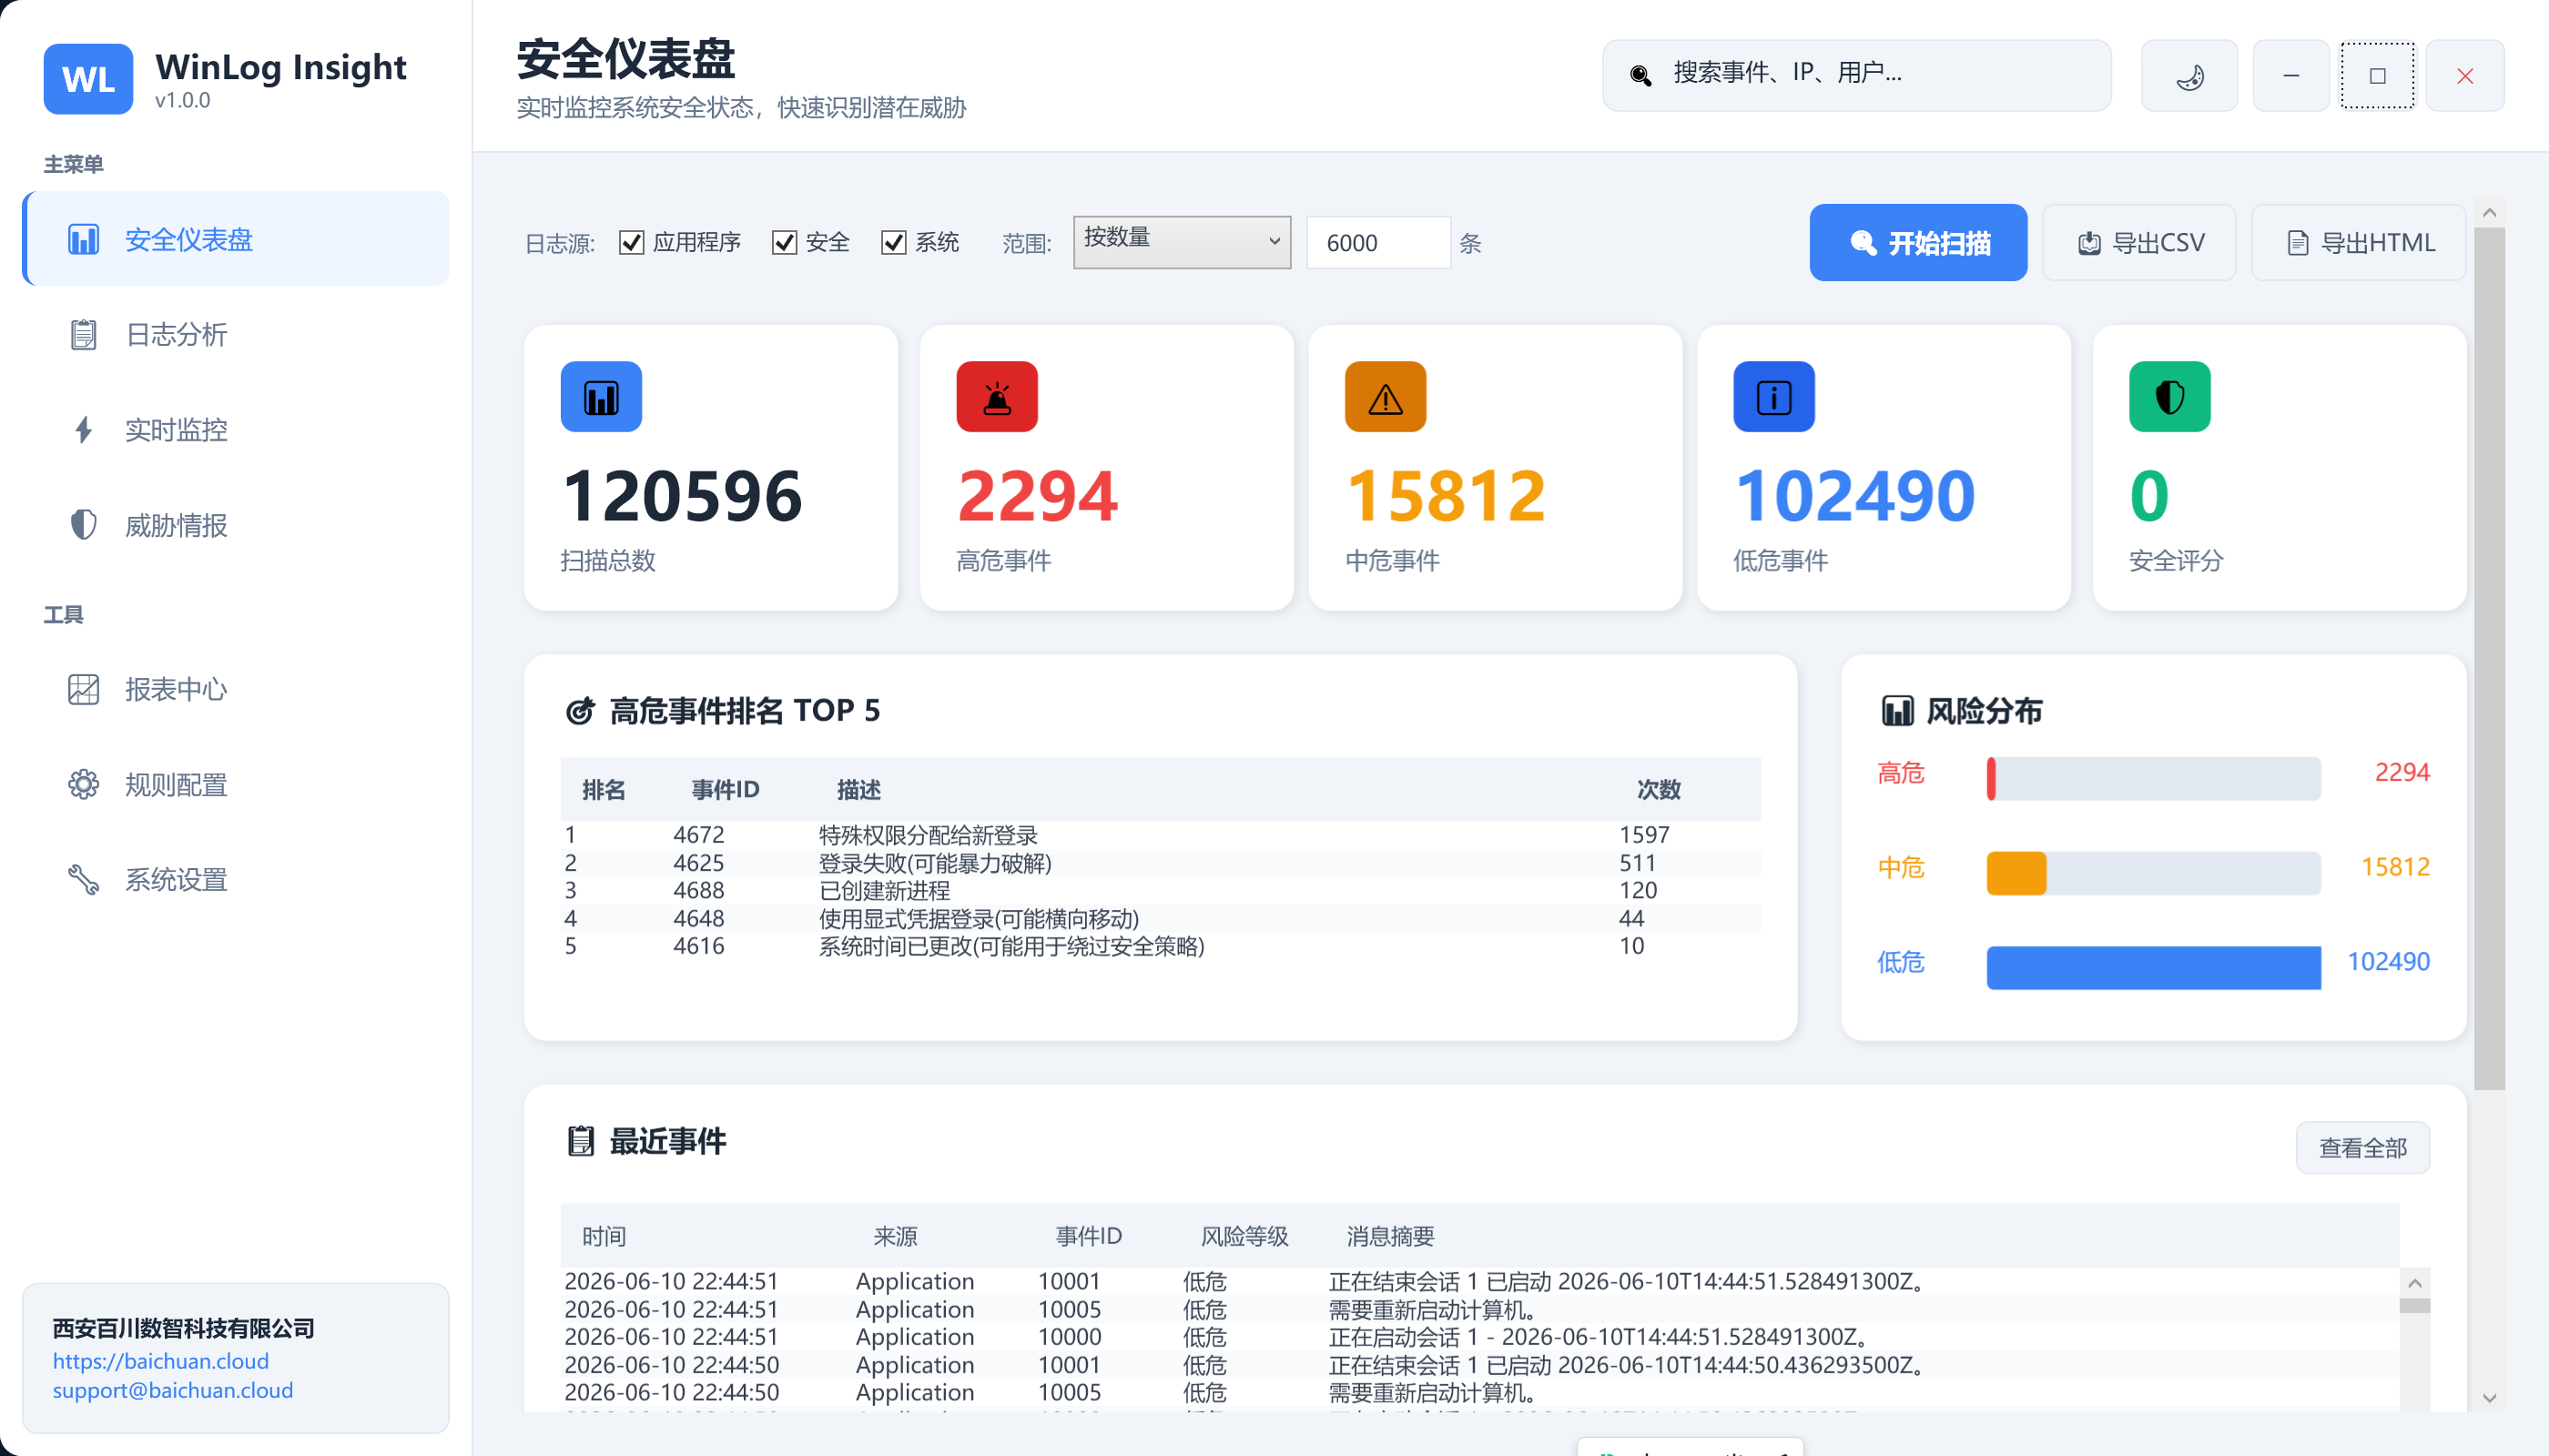Screen dimensions: 2549x1456
Task: Select row 使用显式凭据登录(可能横向移动)
Action: (1161, 918)
